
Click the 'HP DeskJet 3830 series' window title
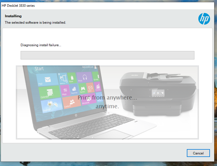click(18, 6)
